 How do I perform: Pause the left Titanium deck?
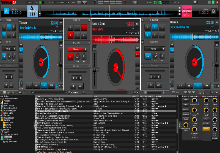[x=37, y=85]
